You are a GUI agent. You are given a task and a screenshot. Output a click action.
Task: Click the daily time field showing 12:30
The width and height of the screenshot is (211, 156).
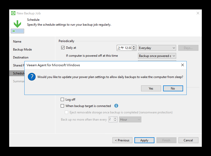[x=124, y=48]
